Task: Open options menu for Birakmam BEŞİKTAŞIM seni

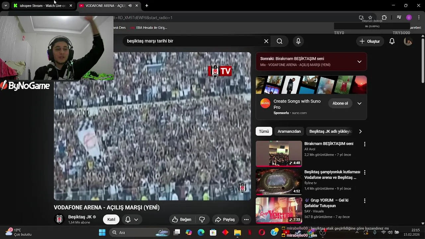Action: [365, 144]
